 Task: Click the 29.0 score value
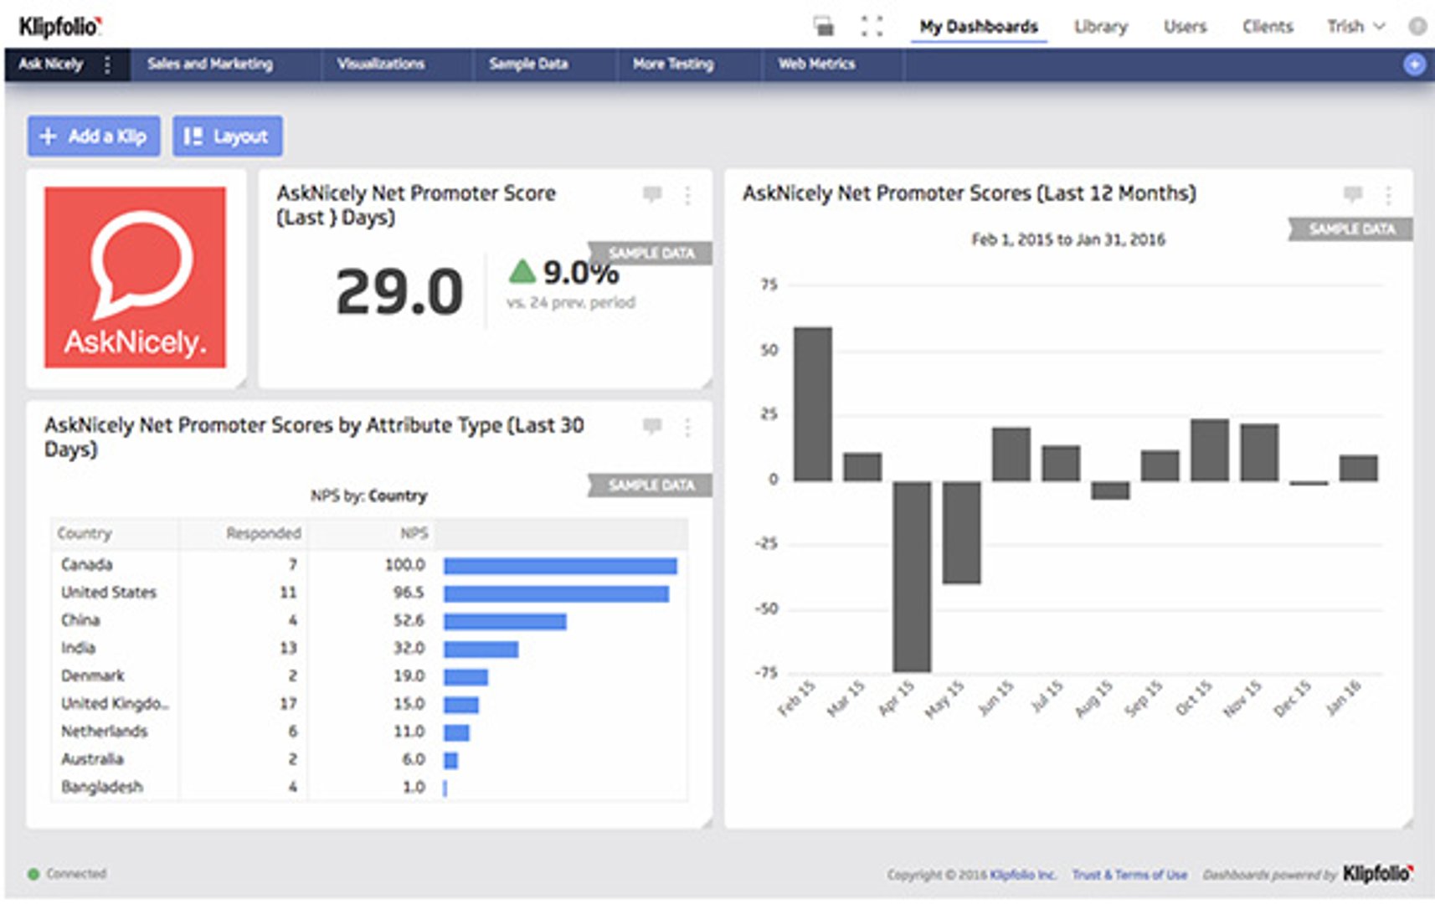click(399, 291)
